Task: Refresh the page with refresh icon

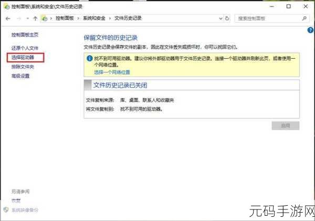Action: 227,18
